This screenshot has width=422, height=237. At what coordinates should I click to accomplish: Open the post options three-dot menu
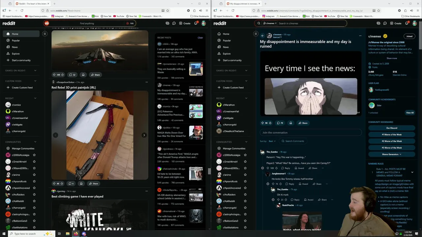[x=360, y=36]
